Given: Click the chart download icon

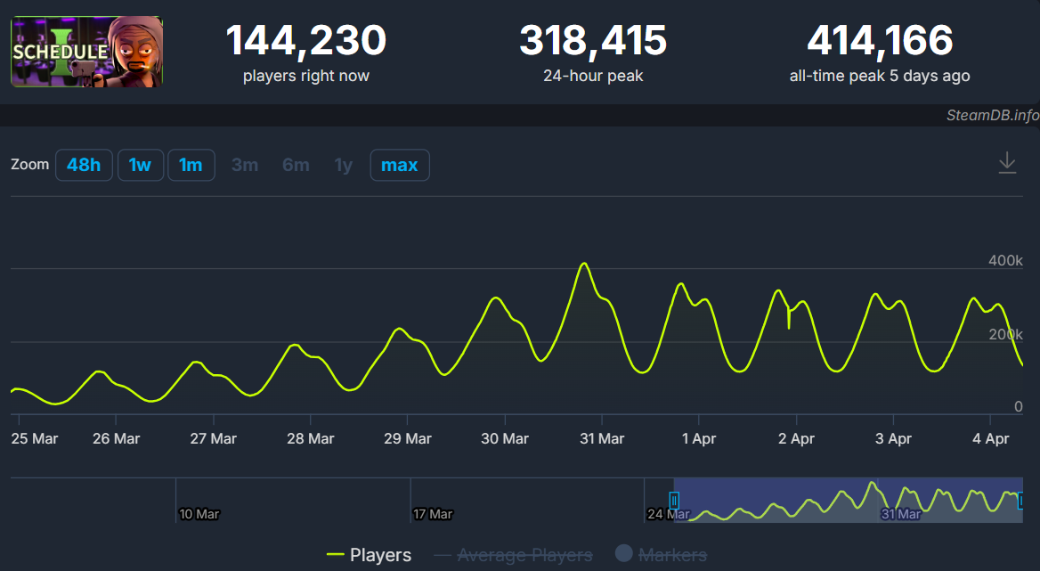Looking at the screenshot, I should click(x=1007, y=163).
